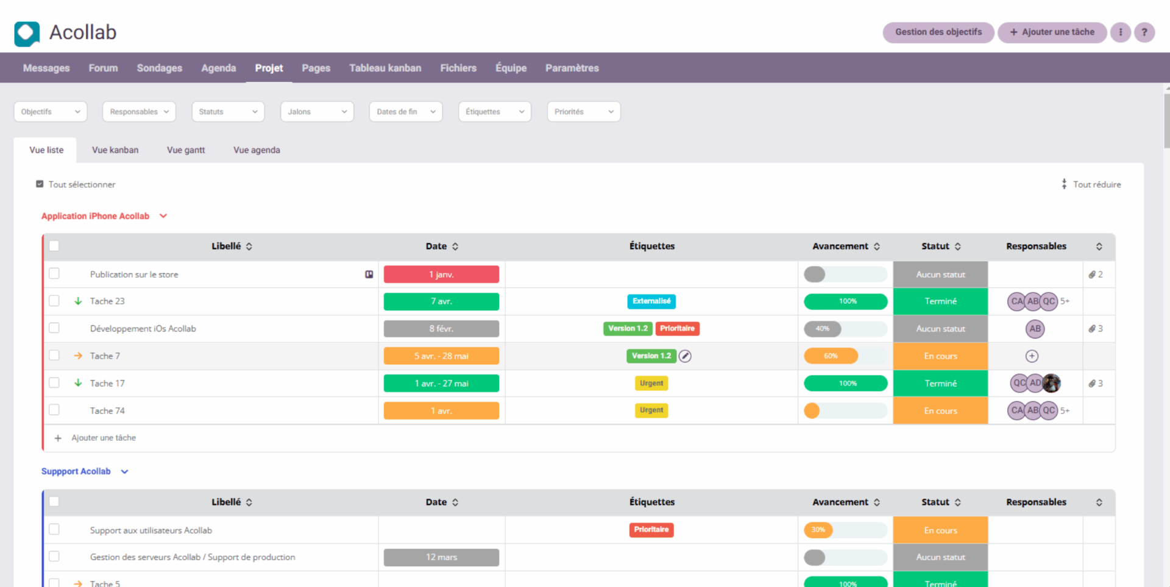
Task: Uncheck the Tout sélectionner checkbox
Action: (39, 183)
